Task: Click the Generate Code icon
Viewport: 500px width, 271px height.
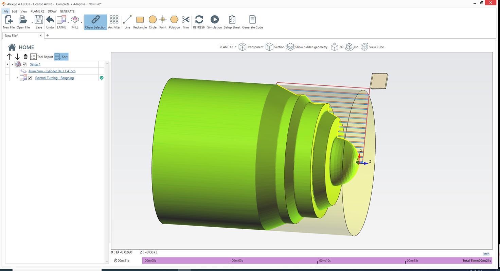Action: click(x=252, y=20)
